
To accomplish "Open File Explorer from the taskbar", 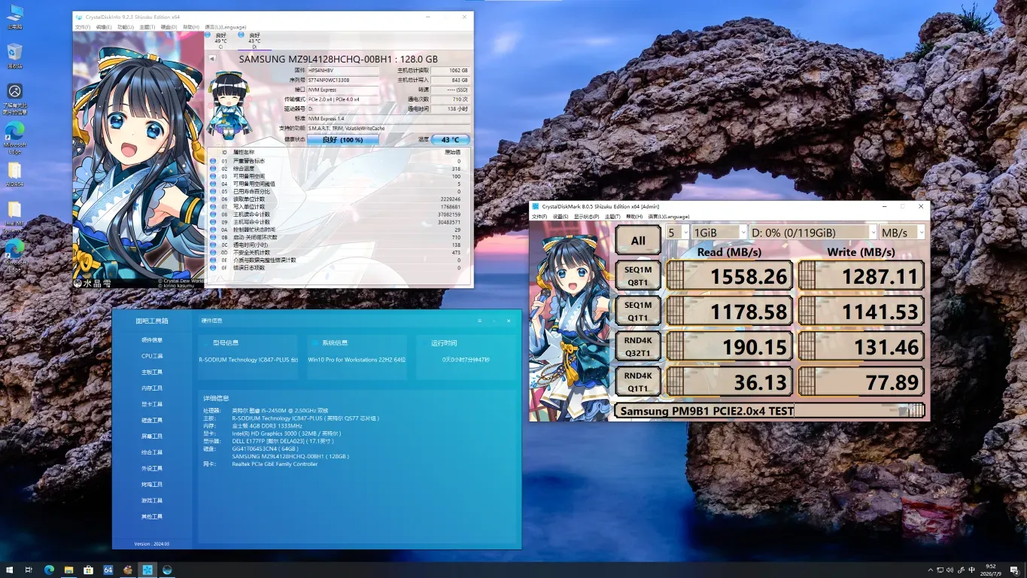I will click(x=68, y=569).
